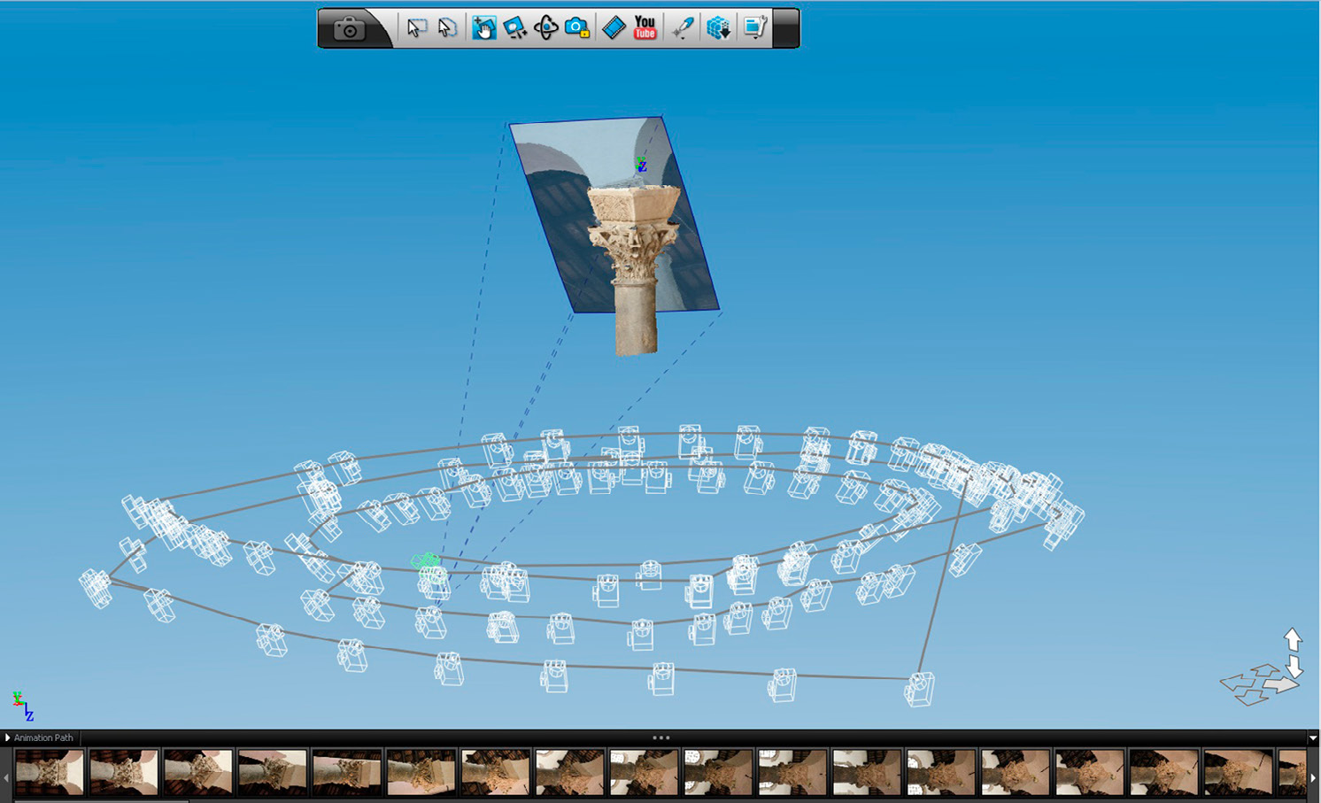Select the third filmstrip photo thumbnail
The width and height of the screenshot is (1321, 803).
pos(198,772)
